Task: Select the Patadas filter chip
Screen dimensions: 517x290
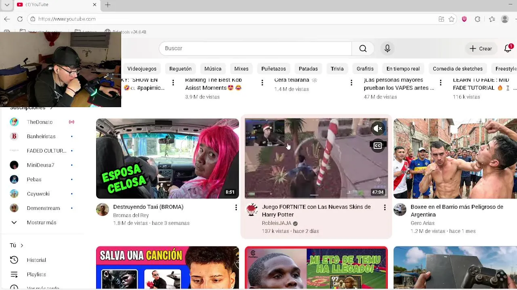Action: click(308, 68)
